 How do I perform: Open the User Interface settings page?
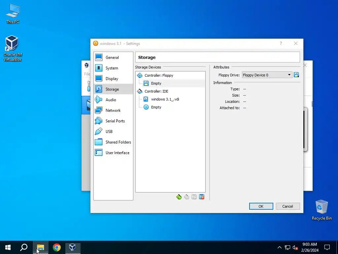pos(113,153)
